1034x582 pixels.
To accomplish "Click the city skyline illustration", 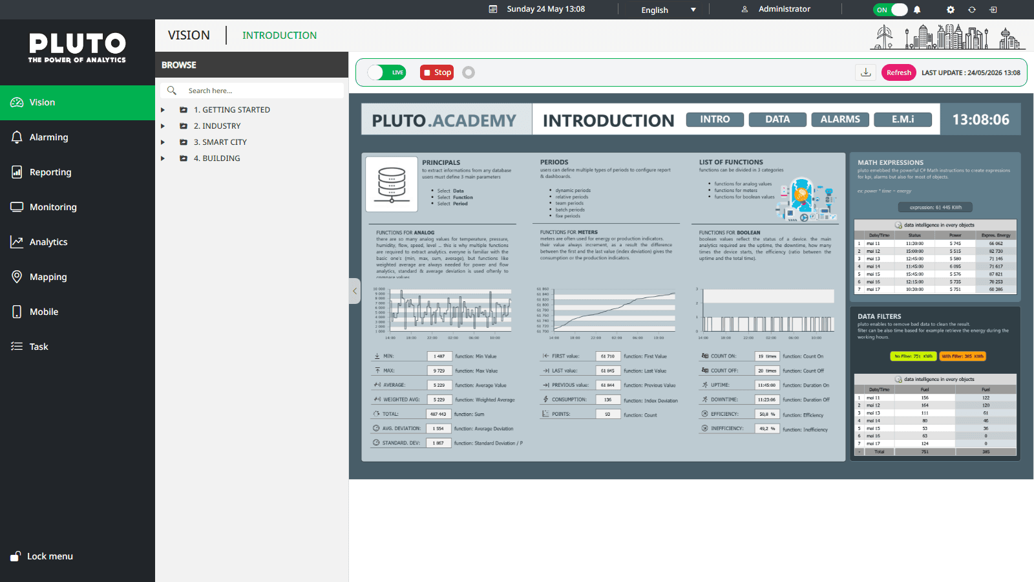I will tap(948, 37).
